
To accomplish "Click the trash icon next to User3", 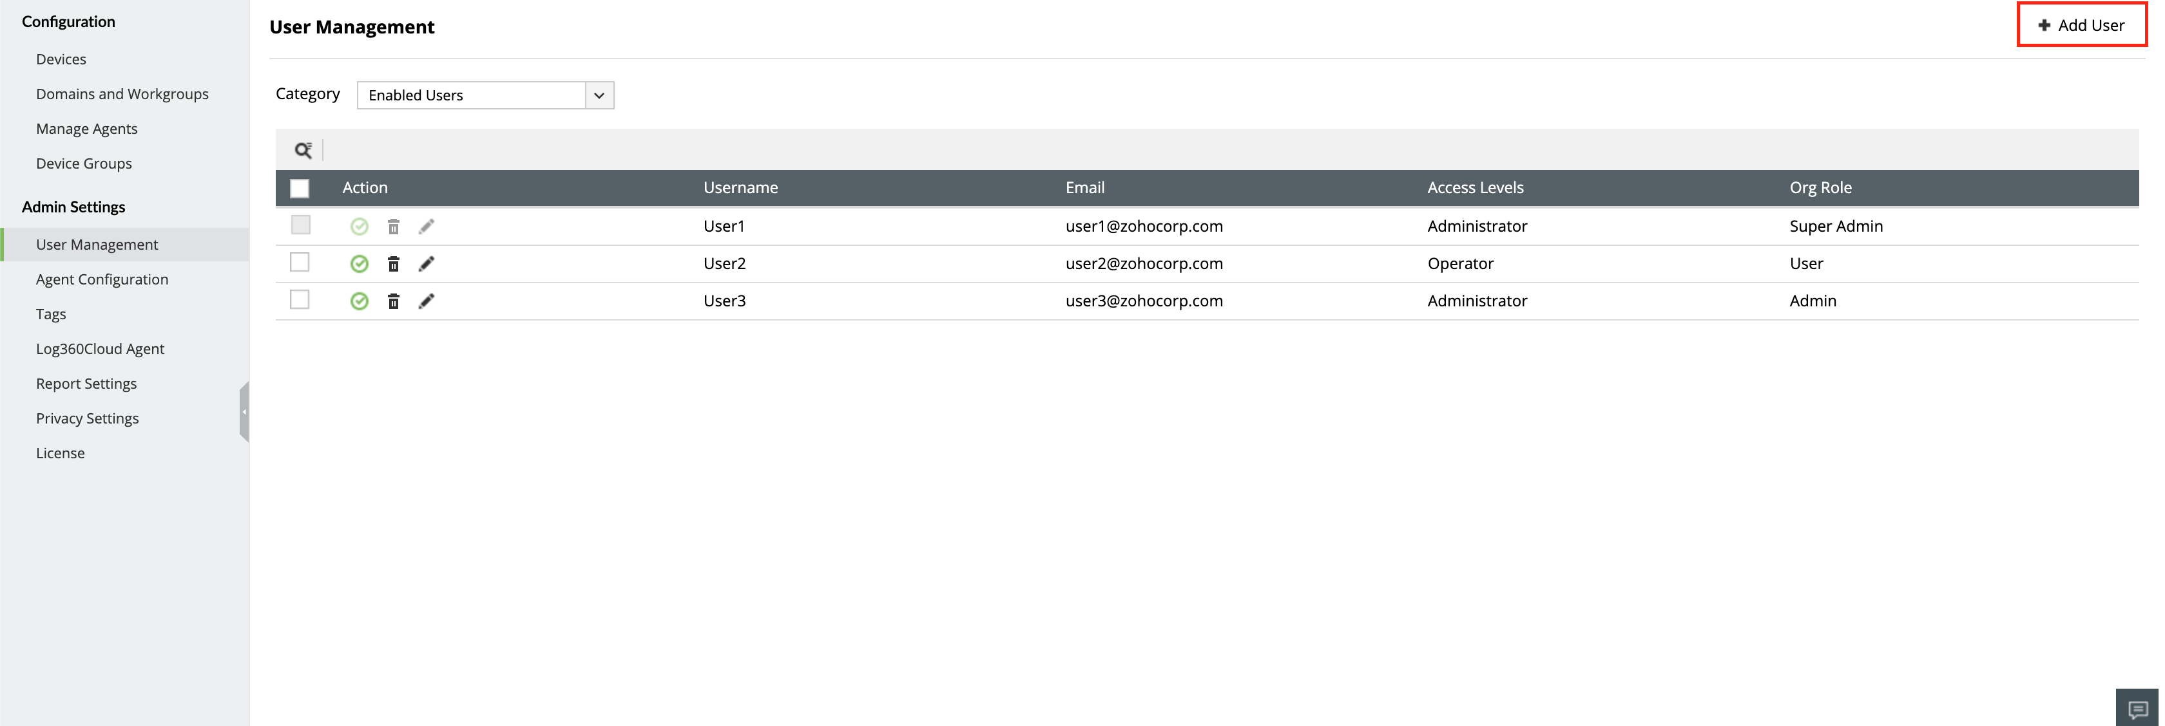I will 393,301.
